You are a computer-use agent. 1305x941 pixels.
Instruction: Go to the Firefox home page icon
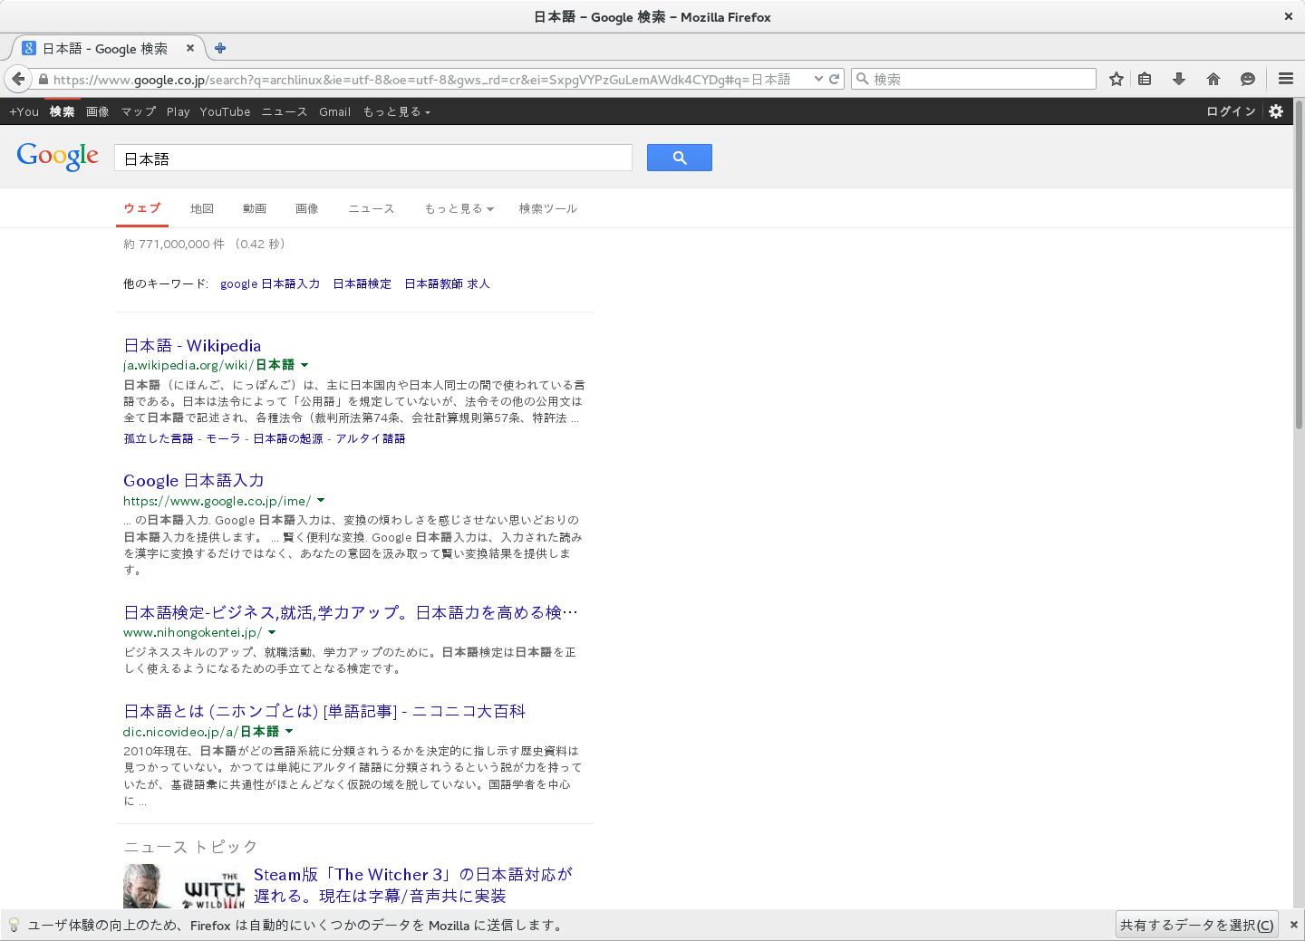tap(1213, 79)
